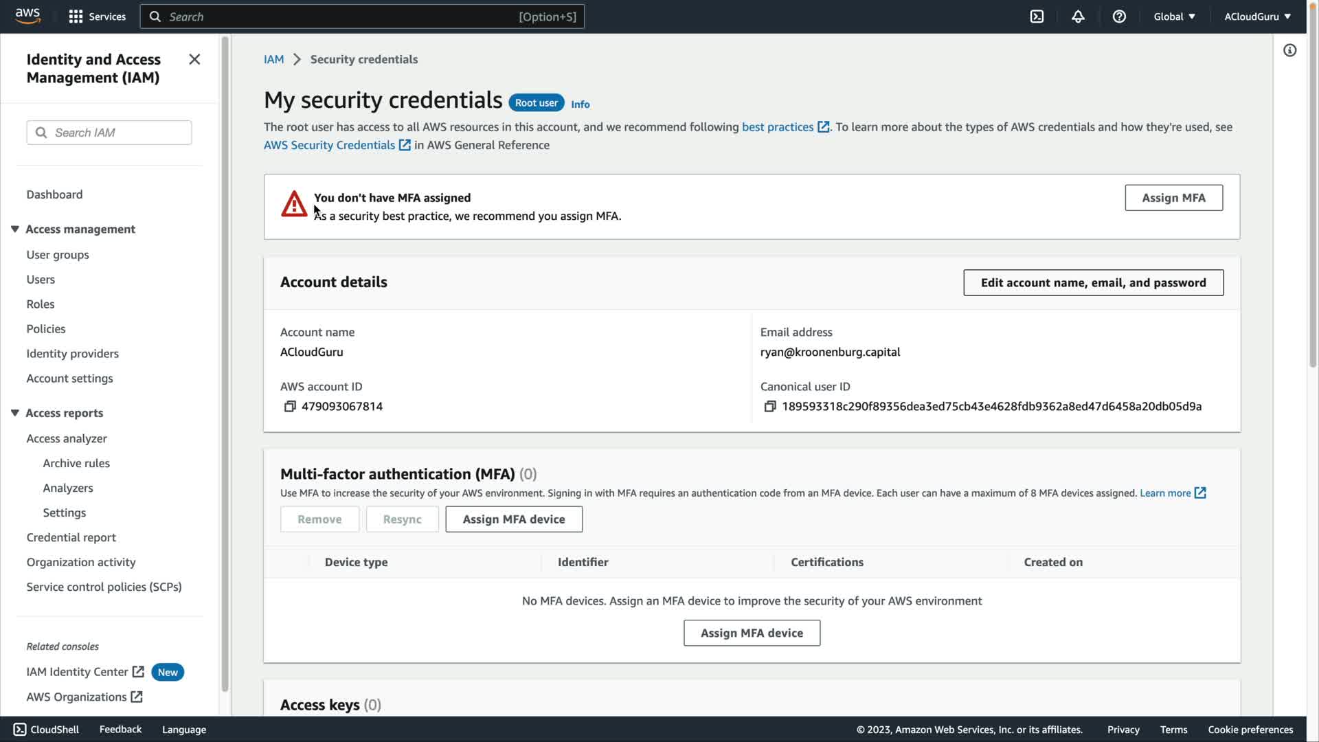Copy the AWS account ID
The width and height of the screenshot is (1319, 742).
click(x=290, y=407)
